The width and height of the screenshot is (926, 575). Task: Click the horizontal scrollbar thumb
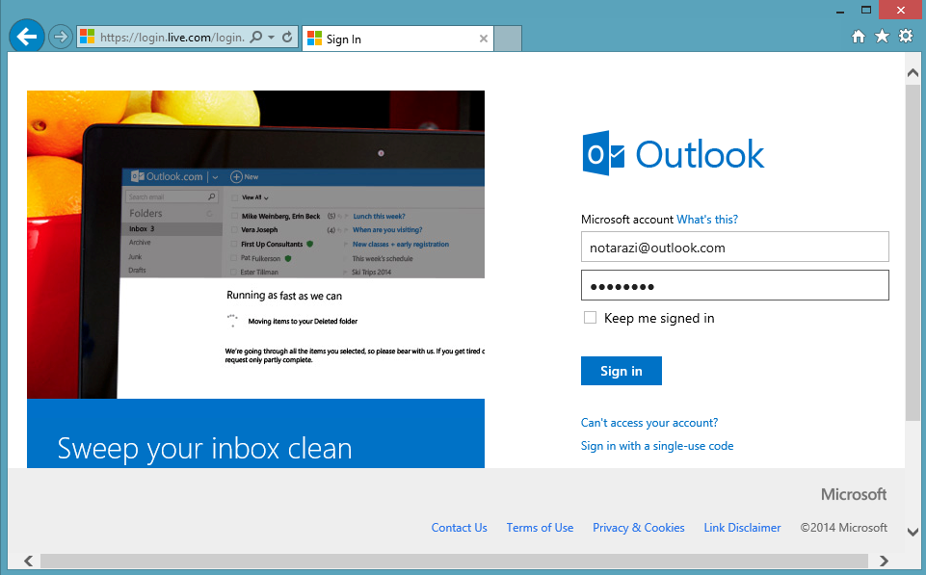pyautogui.click(x=454, y=561)
